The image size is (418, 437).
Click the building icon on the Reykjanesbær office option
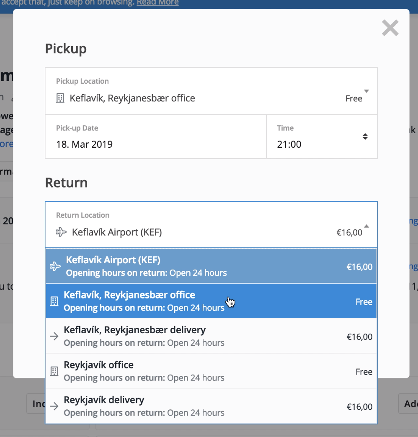(x=54, y=301)
